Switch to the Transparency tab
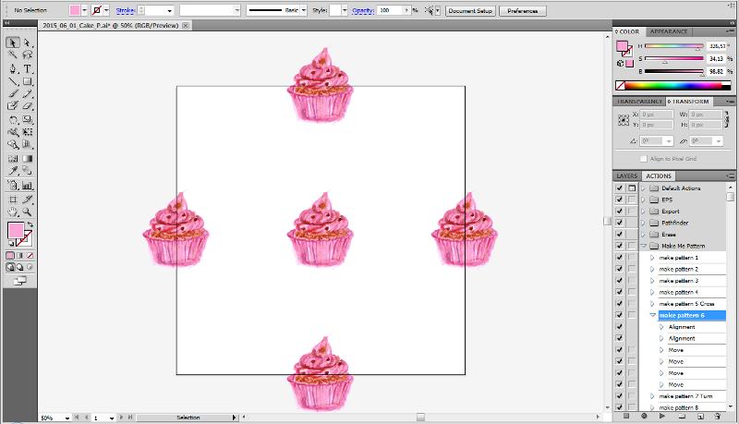 pos(639,102)
